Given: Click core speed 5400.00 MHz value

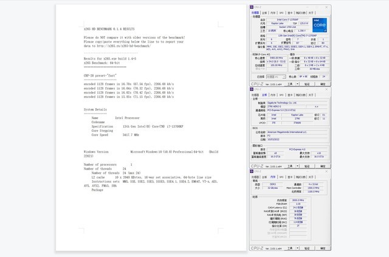Looking at the screenshot, I should click(277, 58).
